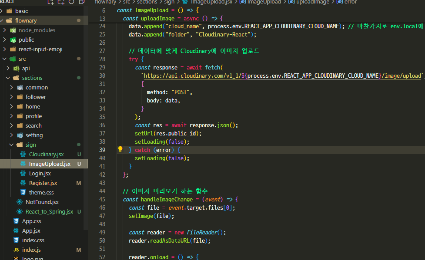The width and height of the screenshot is (425, 260).
Task: Click the sticky scroll line 'const uploadImage = async'
Action: [x=173, y=18]
